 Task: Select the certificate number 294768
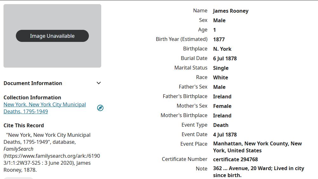pos(235,159)
